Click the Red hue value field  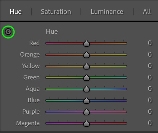click(x=150, y=43)
